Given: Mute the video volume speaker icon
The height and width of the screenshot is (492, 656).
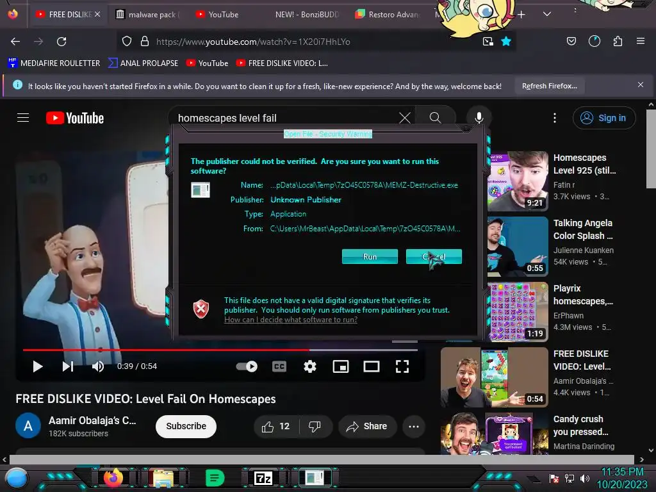Looking at the screenshot, I should (x=98, y=366).
